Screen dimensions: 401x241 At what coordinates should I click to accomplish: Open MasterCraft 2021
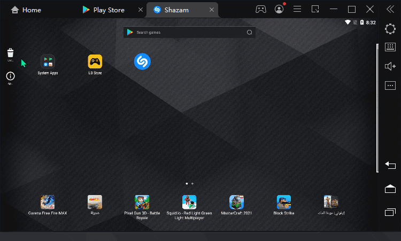[236, 202]
